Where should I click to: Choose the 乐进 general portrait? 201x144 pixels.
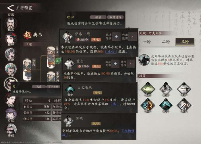click(x=11, y=54)
